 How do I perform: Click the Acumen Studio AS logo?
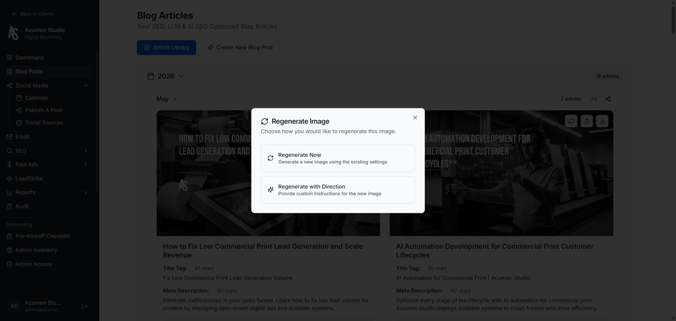[x=13, y=33]
